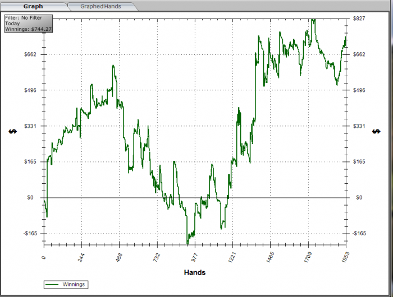Click the right $496 axis label
The image size is (393, 297).
tap(359, 90)
